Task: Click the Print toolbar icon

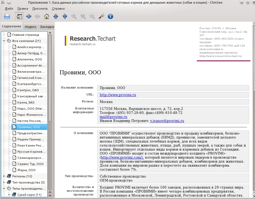Action: coord(7,16)
